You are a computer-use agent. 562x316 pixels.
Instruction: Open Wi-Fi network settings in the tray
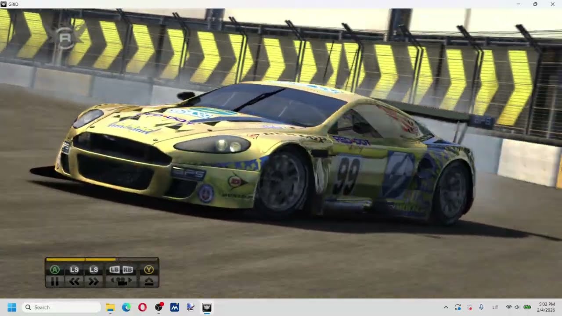tap(509, 307)
